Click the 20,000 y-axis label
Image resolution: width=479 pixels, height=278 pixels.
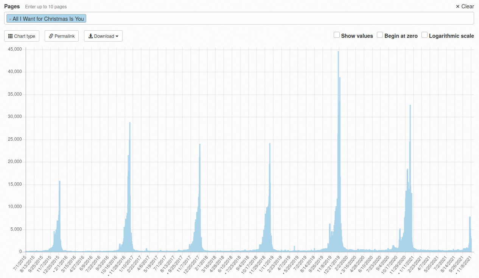[x=15, y=162]
